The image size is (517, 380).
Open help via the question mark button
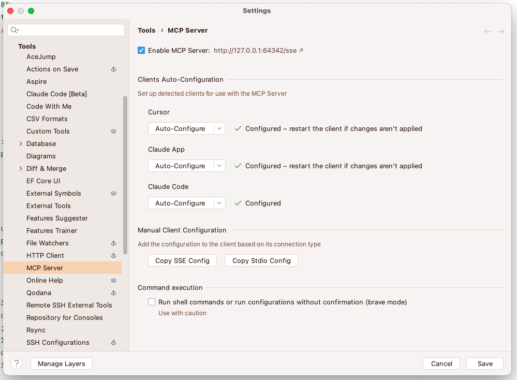pos(17,363)
